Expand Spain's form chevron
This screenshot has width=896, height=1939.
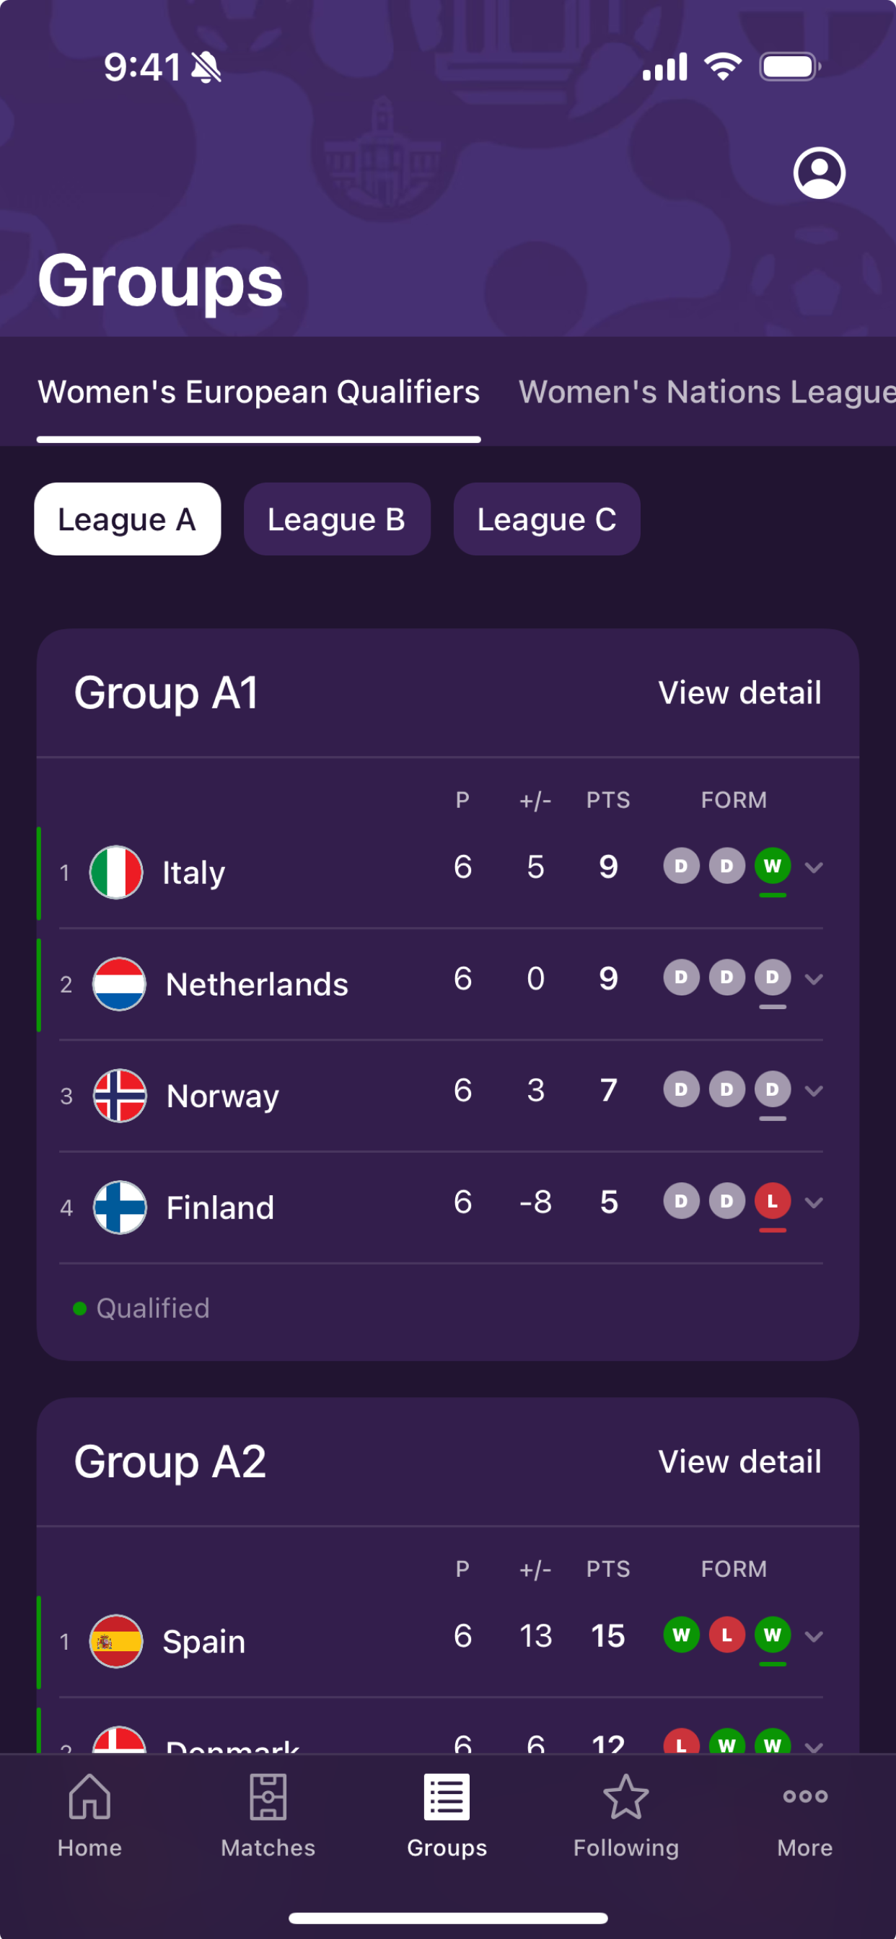pyautogui.click(x=814, y=1637)
